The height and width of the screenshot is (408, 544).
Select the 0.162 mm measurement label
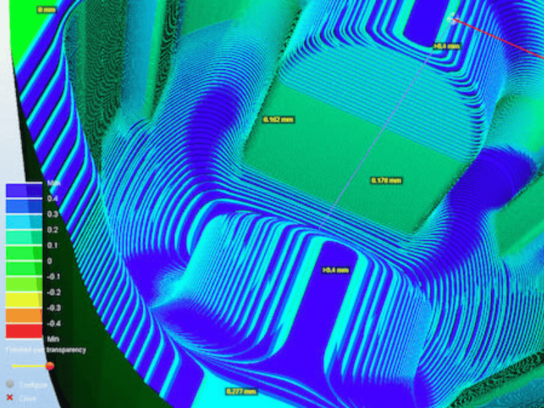277,120
